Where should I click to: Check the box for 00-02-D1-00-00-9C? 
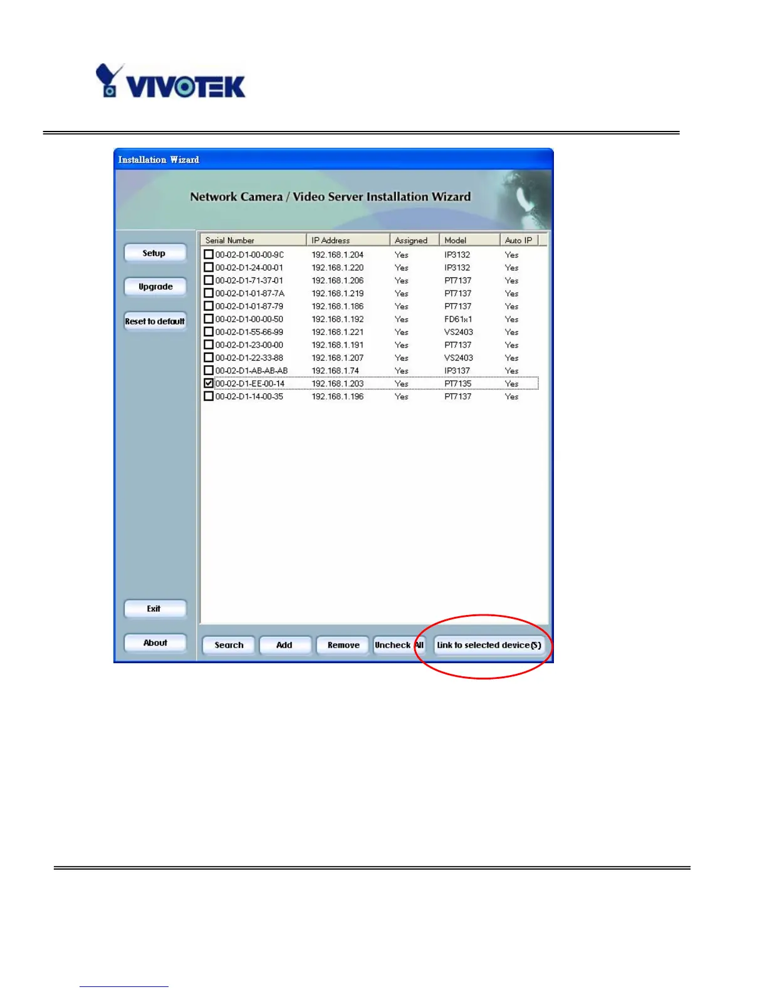click(x=209, y=254)
